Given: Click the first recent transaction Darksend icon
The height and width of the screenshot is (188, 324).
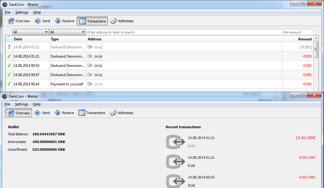Looking at the screenshot, I should click(176, 142).
